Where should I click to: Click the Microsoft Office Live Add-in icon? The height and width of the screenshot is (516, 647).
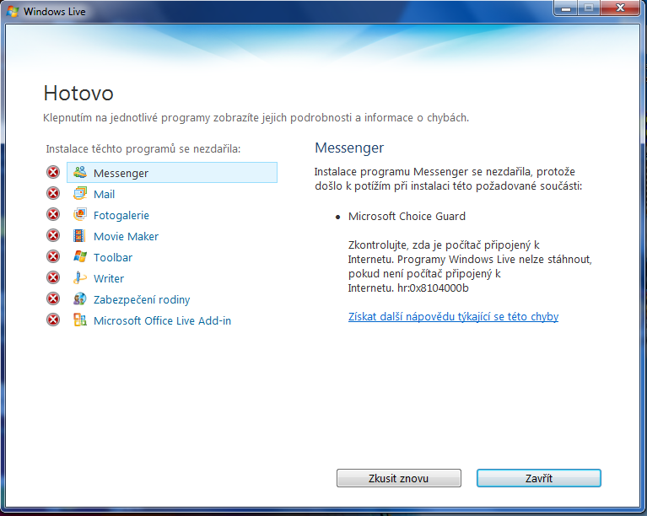pyautogui.click(x=80, y=320)
